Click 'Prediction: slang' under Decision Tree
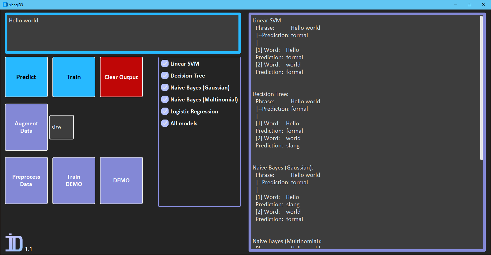491x255 pixels. 278,146
